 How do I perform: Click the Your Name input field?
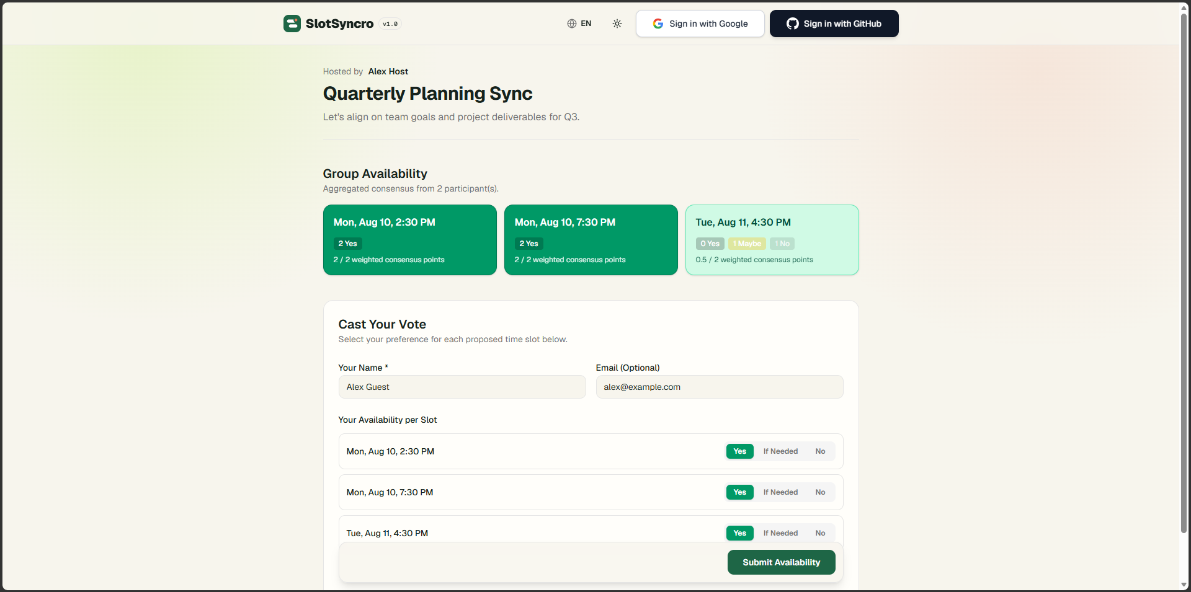point(462,387)
